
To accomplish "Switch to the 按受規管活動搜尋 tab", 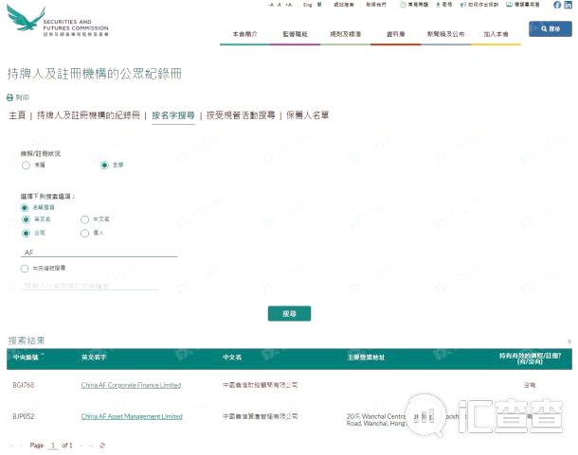I will click(x=241, y=115).
